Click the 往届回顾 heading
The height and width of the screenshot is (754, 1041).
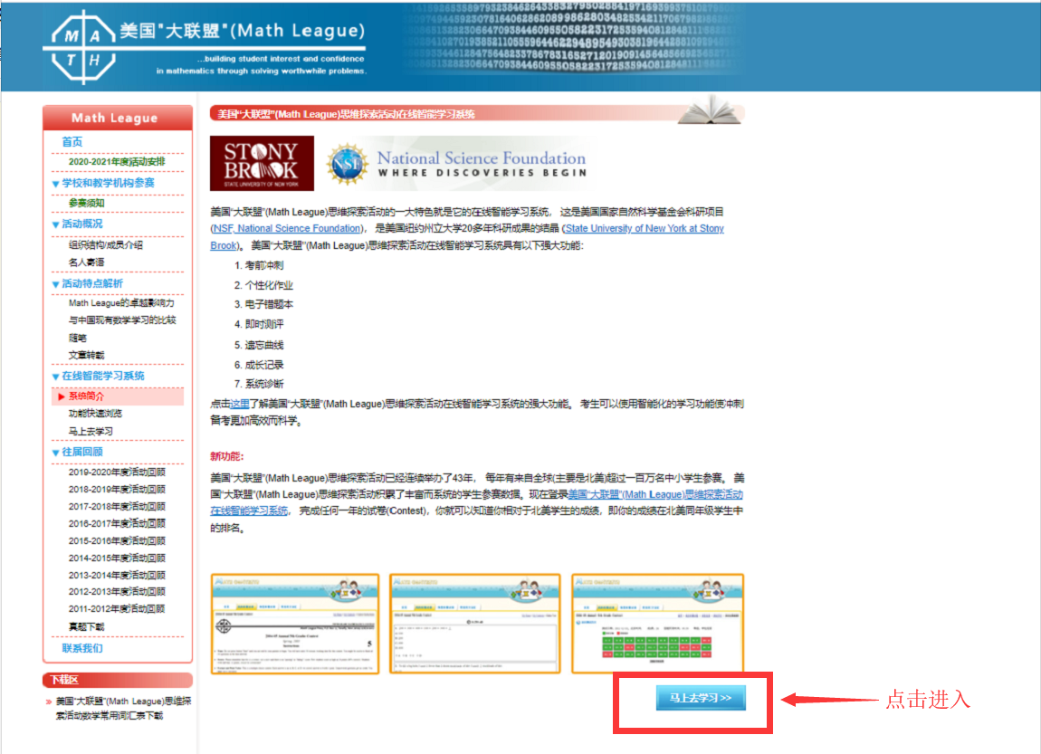click(82, 452)
